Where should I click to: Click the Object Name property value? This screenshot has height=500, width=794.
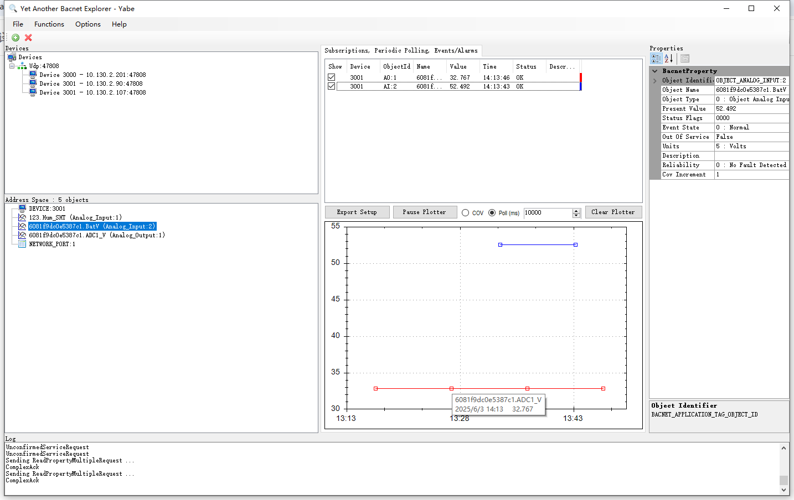751,90
